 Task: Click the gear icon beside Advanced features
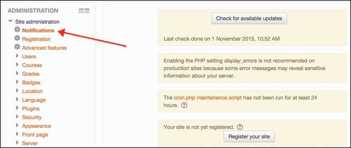coord(17,47)
